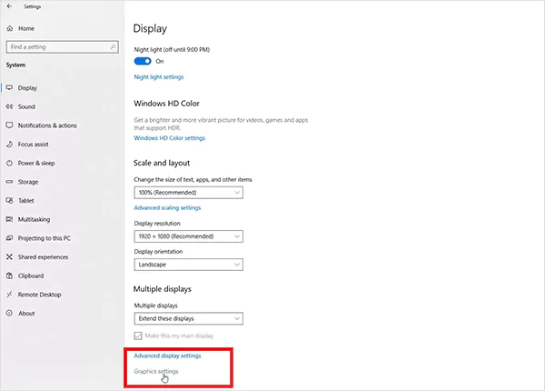Turn off the Night light toggle

point(143,61)
